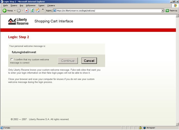The width and height of the screenshot is (179, 130).
Task: Expand the toolbar overflow chevron
Action: pos(43,10)
